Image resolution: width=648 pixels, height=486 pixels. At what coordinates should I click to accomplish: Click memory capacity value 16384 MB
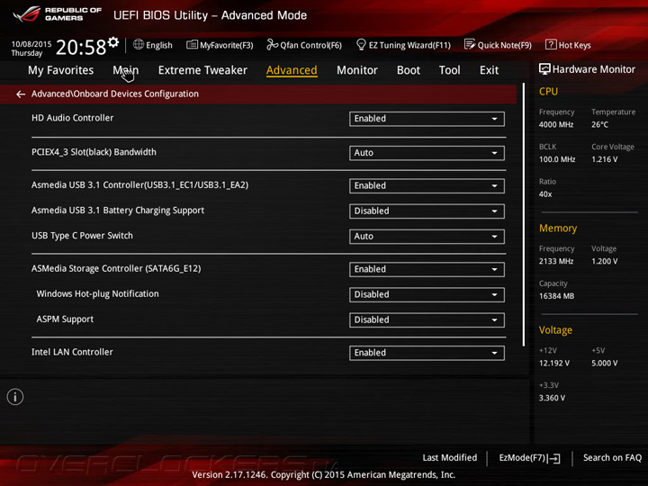[x=556, y=296]
